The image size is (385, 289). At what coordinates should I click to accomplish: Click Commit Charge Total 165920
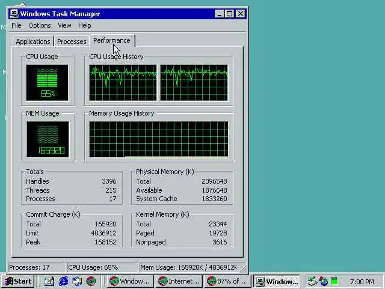(105, 224)
